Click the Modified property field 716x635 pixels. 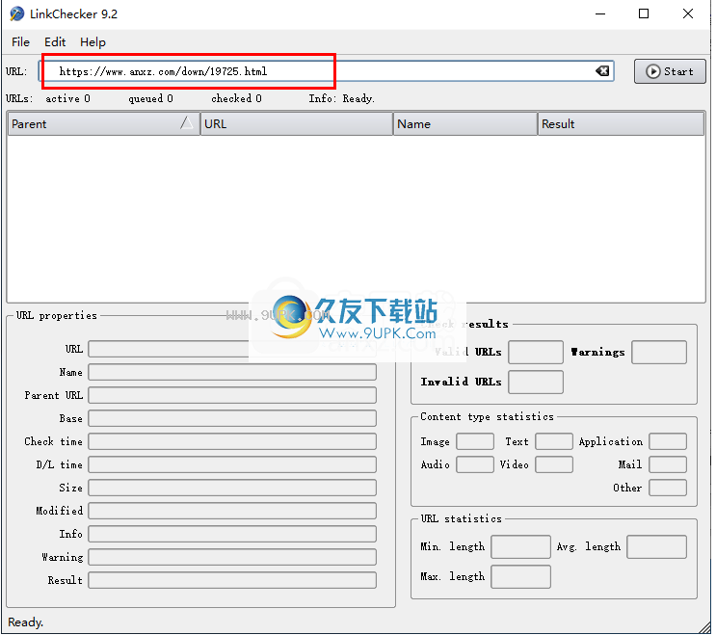[x=232, y=511]
